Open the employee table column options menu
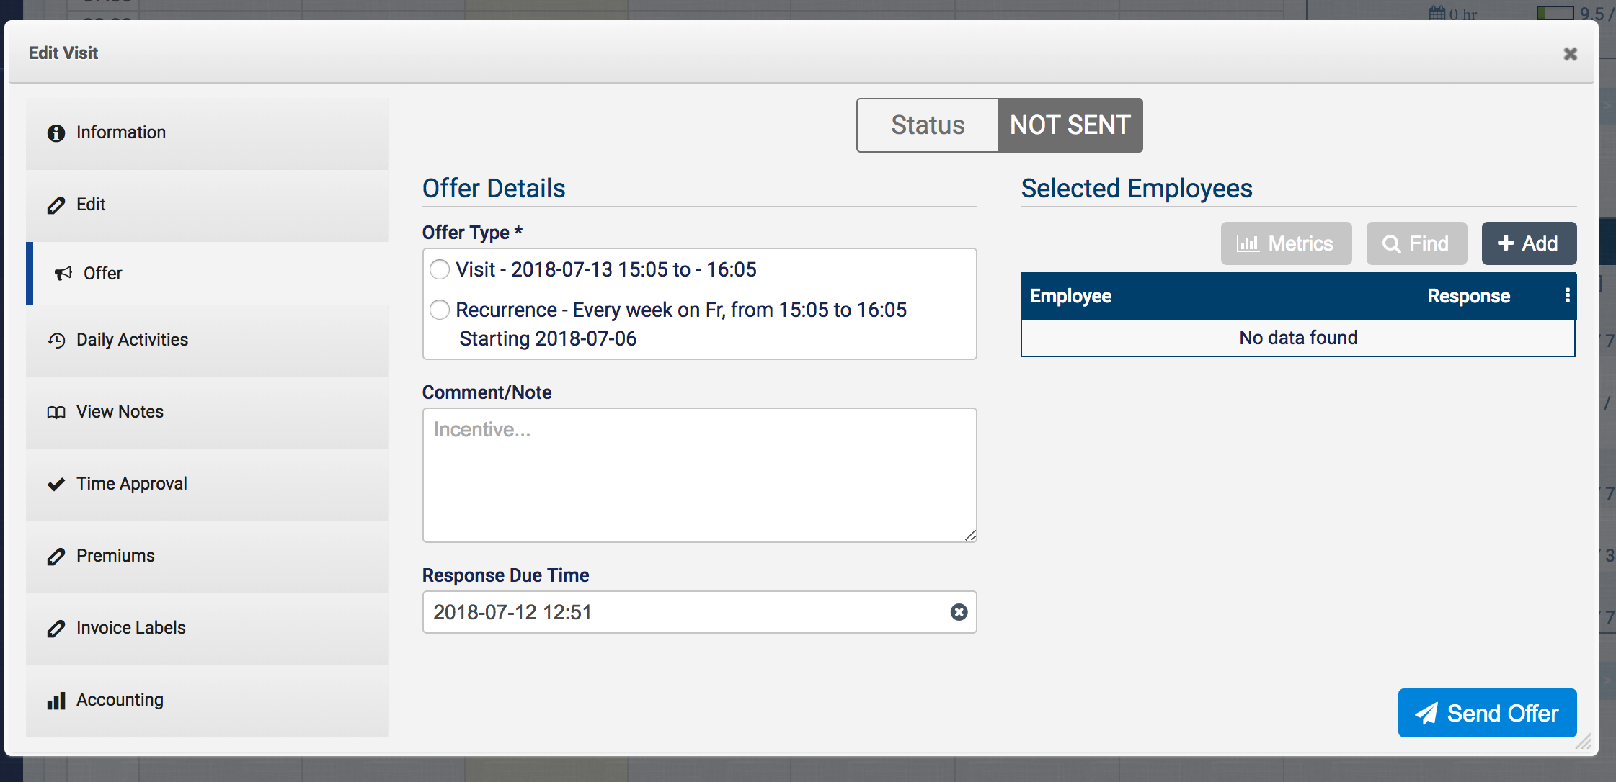Screen dimensions: 1616x782 1567,295
